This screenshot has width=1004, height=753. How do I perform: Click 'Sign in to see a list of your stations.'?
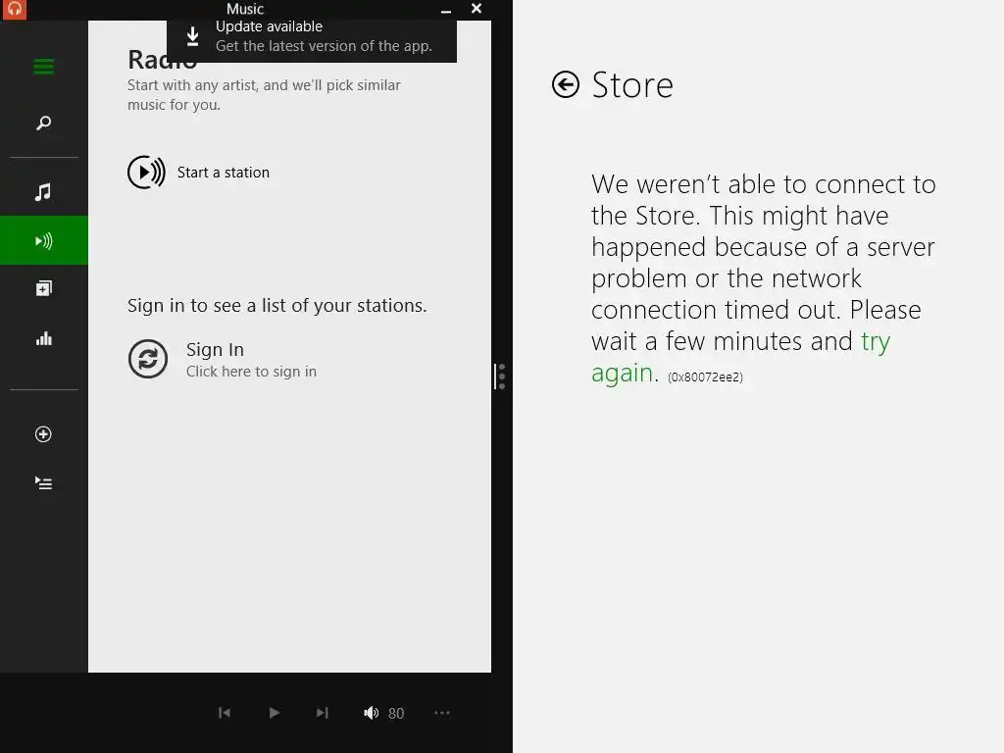click(277, 306)
